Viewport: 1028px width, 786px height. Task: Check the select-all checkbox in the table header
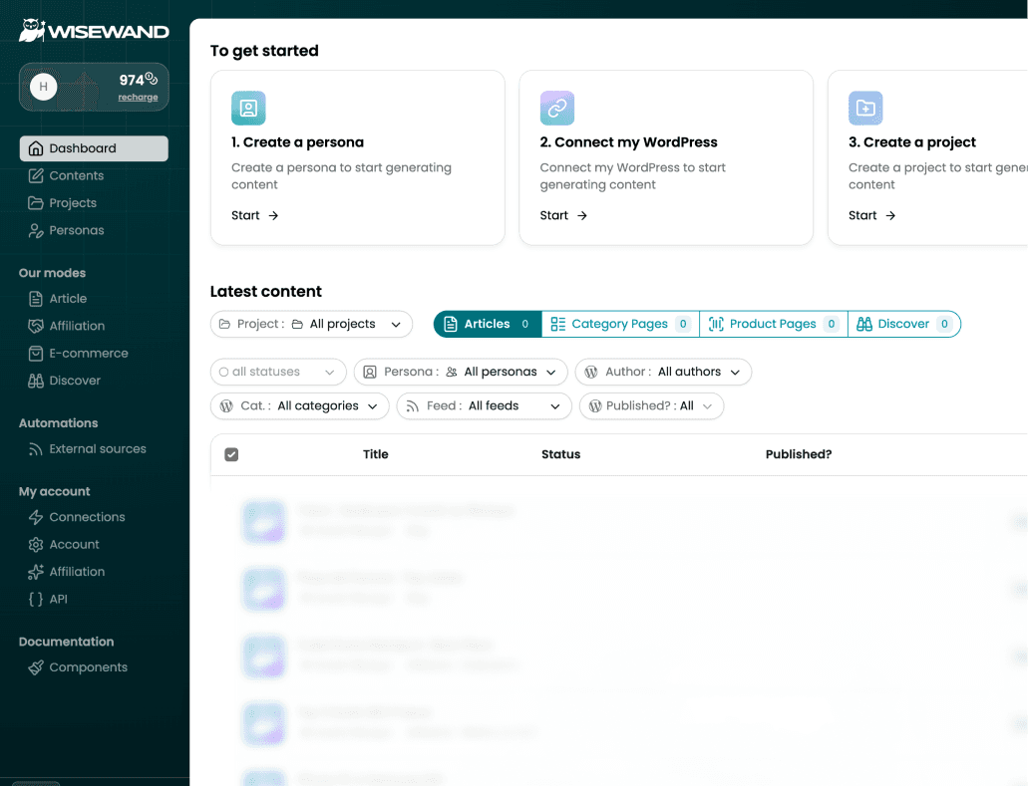point(231,454)
